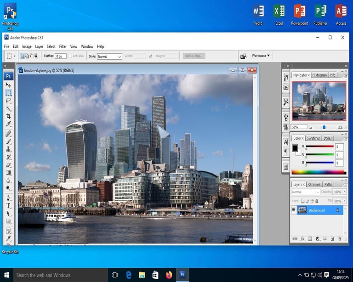Toggle Lock position
The width and height of the screenshot is (353, 282).
pos(312,201)
